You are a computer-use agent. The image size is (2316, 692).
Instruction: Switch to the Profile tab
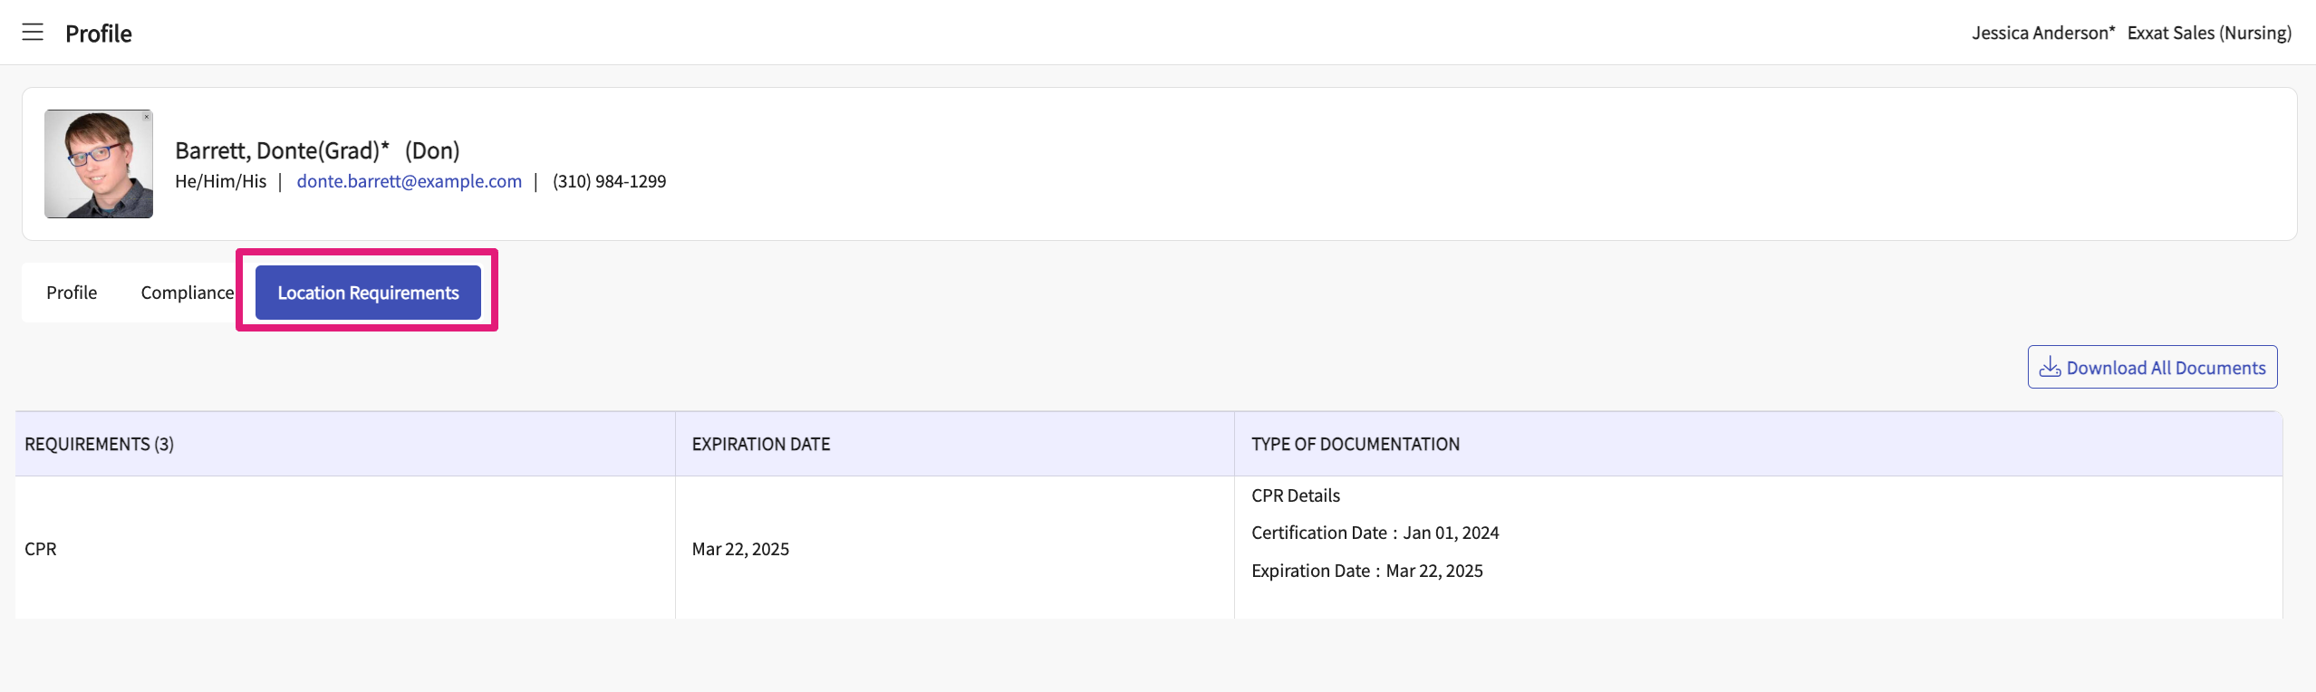[x=72, y=293]
